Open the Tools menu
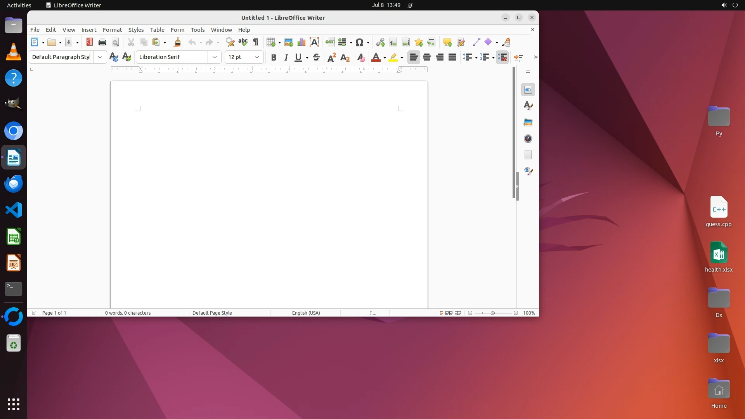Image resolution: width=745 pixels, height=419 pixels. [x=198, y=30]
